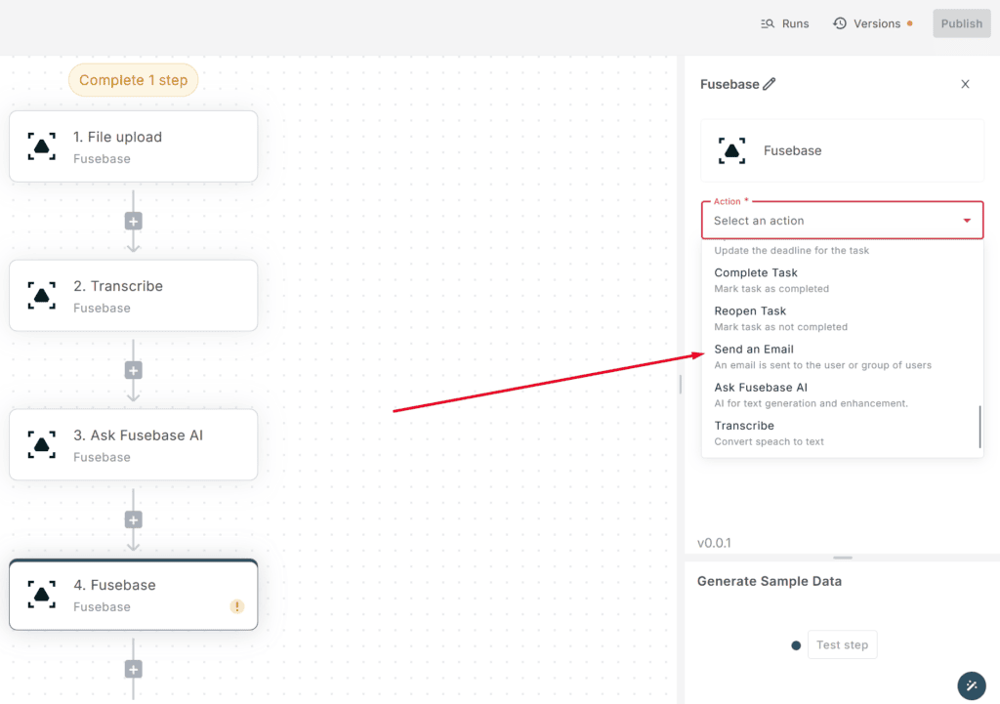Close the Fusebase side panel
The image size is (1000, 704).
[965, 84]
